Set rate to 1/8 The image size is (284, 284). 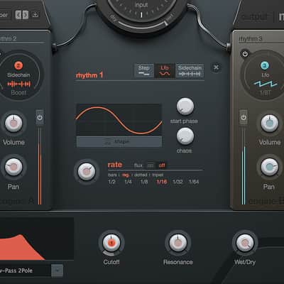[x=144, y=182]
